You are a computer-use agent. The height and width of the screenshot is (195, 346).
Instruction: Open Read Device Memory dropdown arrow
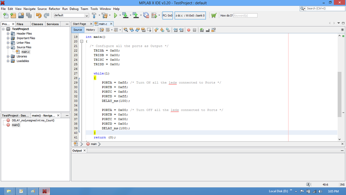(141, 15)
